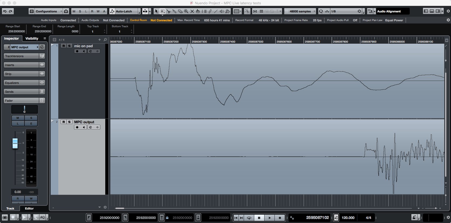The image size is (451, 223).
Task: Toggle global Mute state button M
Action: [74, 11]
